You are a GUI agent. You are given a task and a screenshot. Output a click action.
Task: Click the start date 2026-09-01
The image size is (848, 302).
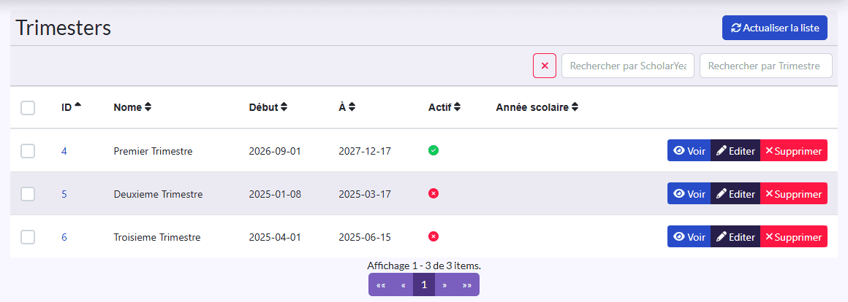[275, 151]
